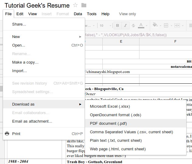Image resolution: width=192 pixels, height=164 pixels.
Task: Open the View menu
Action: [x=33, y=14]
